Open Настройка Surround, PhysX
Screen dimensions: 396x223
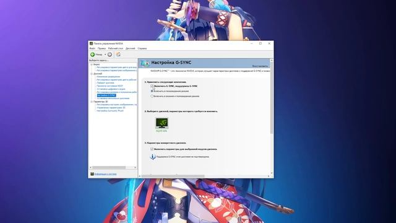(x=110, y=111)
